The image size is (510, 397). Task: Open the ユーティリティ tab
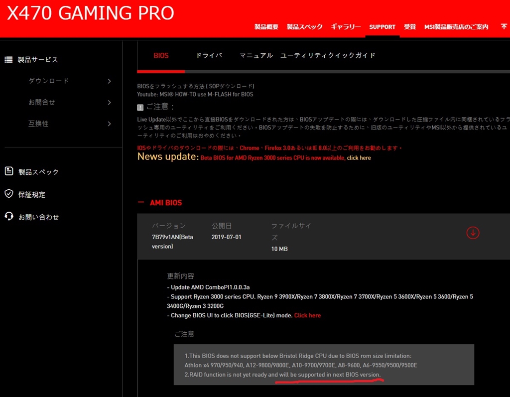tap(304, 55)
